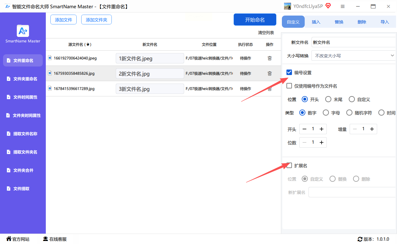Screen dimensions: 397x244
Task: Uncheck the 编号设置 checkbox
Action: pyautogui.click(x=289, y=72)
